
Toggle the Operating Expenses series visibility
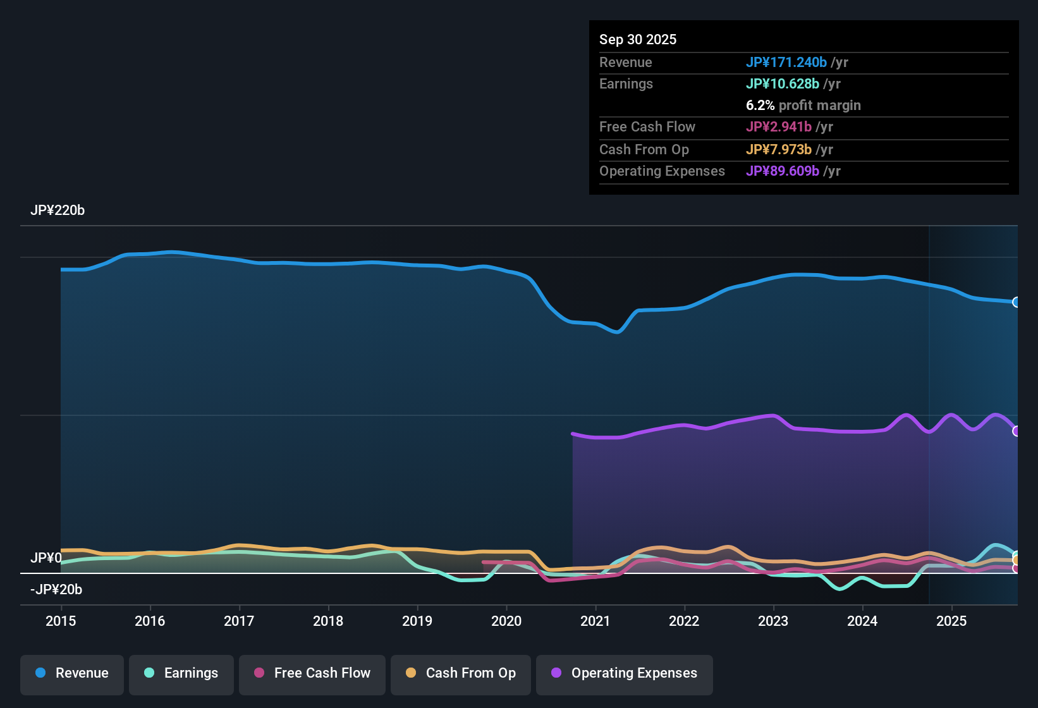[x=624, y=673]
